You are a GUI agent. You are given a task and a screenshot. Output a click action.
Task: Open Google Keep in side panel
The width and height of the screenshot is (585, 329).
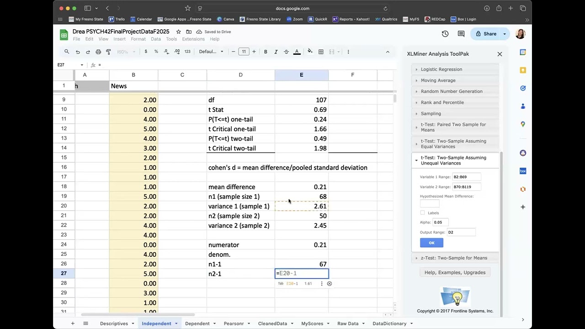tap(523, 70)
